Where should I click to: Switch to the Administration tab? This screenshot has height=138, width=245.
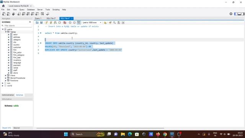8,95
